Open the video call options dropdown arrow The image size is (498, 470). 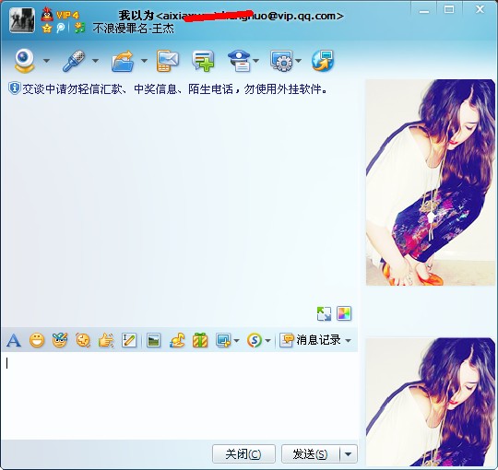pos(46,60)
